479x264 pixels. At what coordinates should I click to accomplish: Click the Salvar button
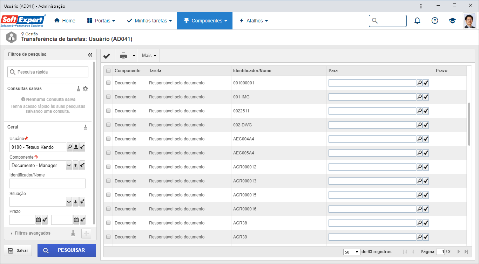[x=18, y=250]
